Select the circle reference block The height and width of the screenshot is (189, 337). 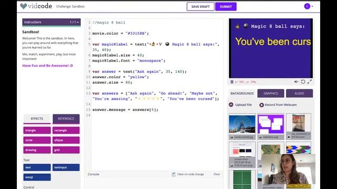pyautogui.click(x=37, y=140)
